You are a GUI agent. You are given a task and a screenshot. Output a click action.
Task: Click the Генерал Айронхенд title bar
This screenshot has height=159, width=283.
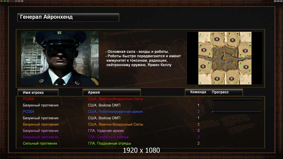68,17
